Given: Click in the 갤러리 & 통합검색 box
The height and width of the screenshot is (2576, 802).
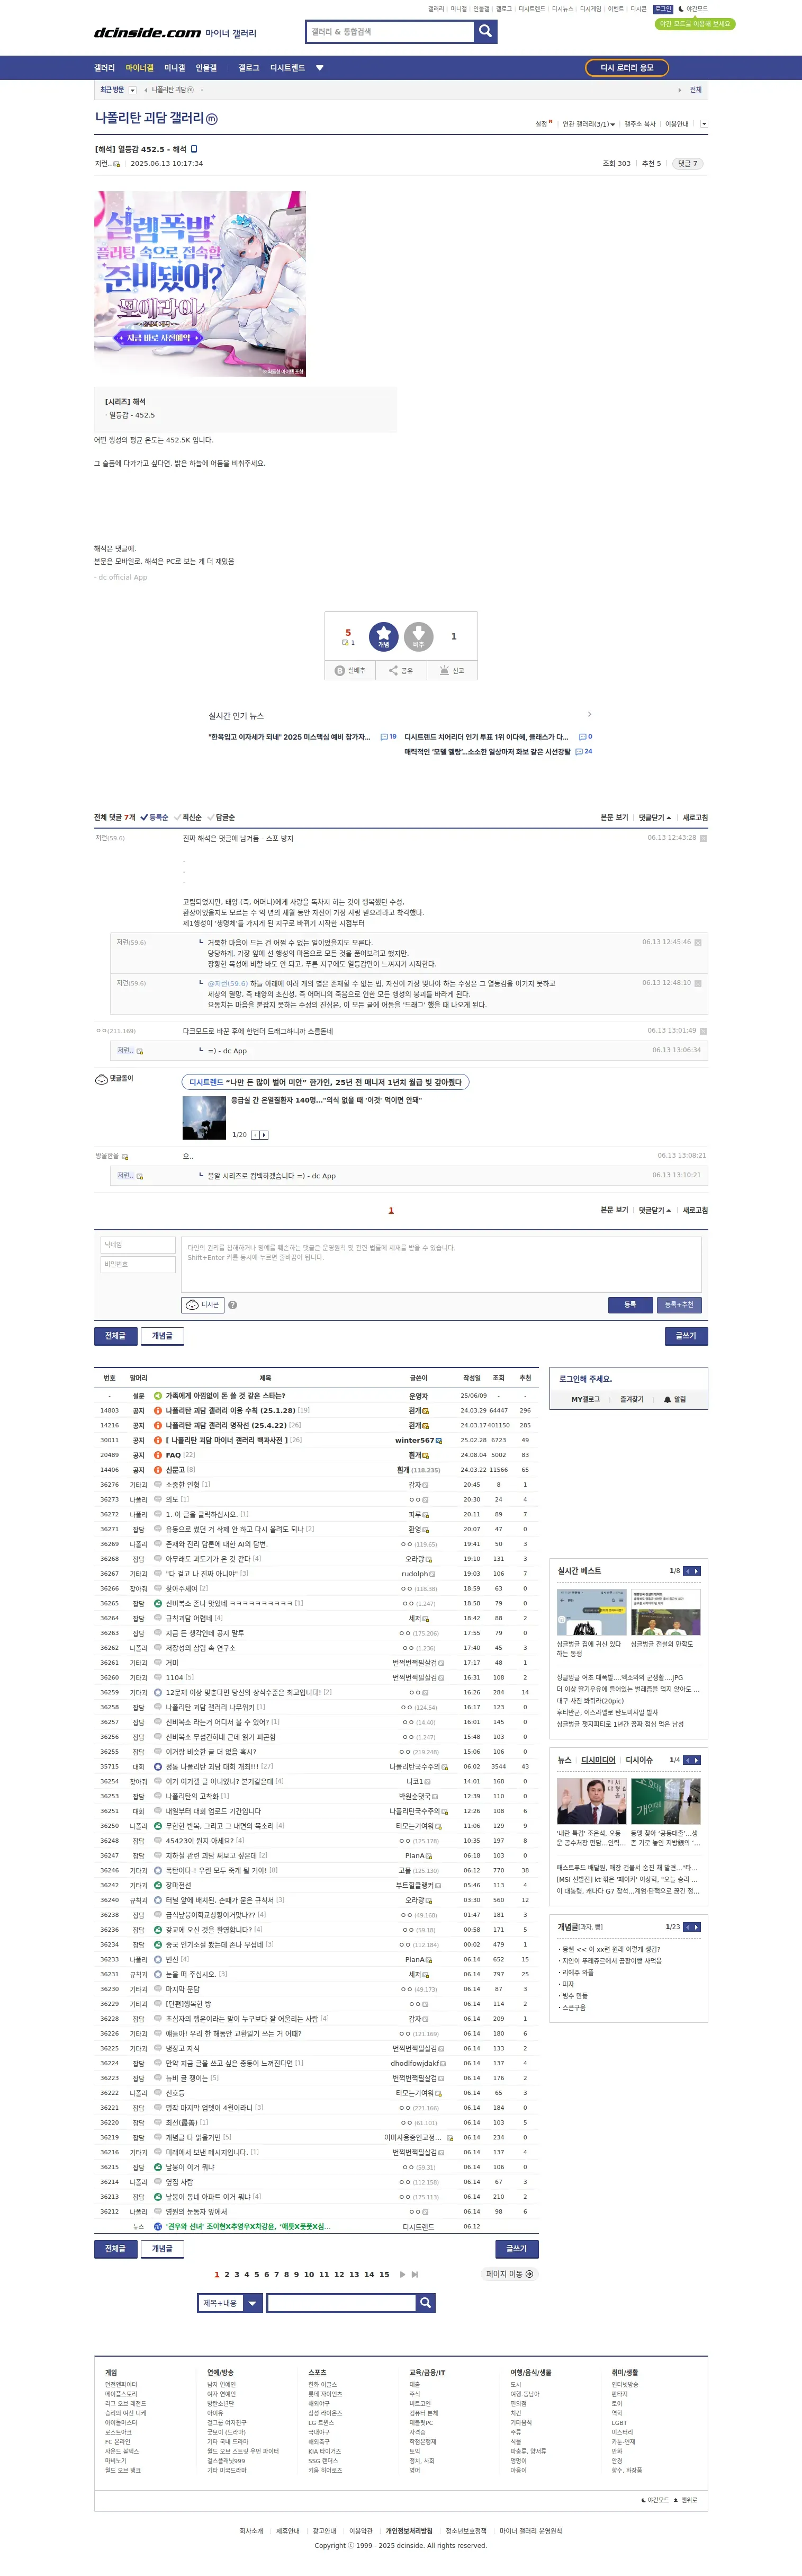Looking at the screenshot, I should [x=391, y=31].
